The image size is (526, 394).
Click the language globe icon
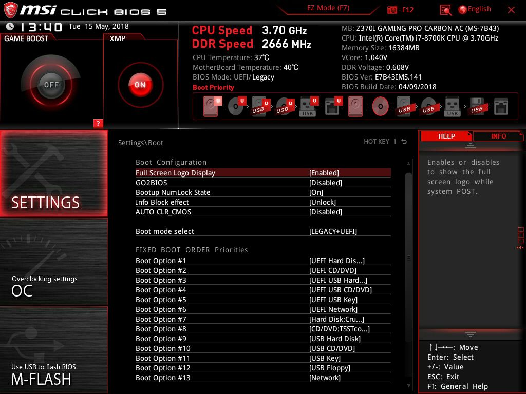pyautogui.click(x=462, y=10)
